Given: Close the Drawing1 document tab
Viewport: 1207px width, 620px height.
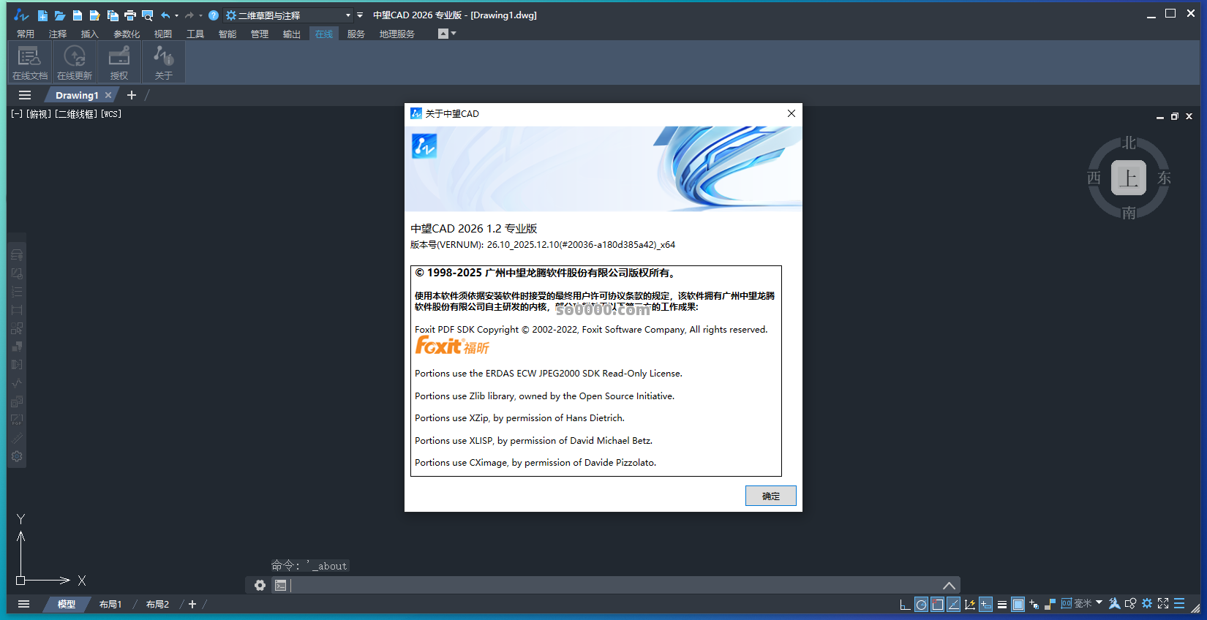Looking at the screenshot, I should tap(108, 95).
